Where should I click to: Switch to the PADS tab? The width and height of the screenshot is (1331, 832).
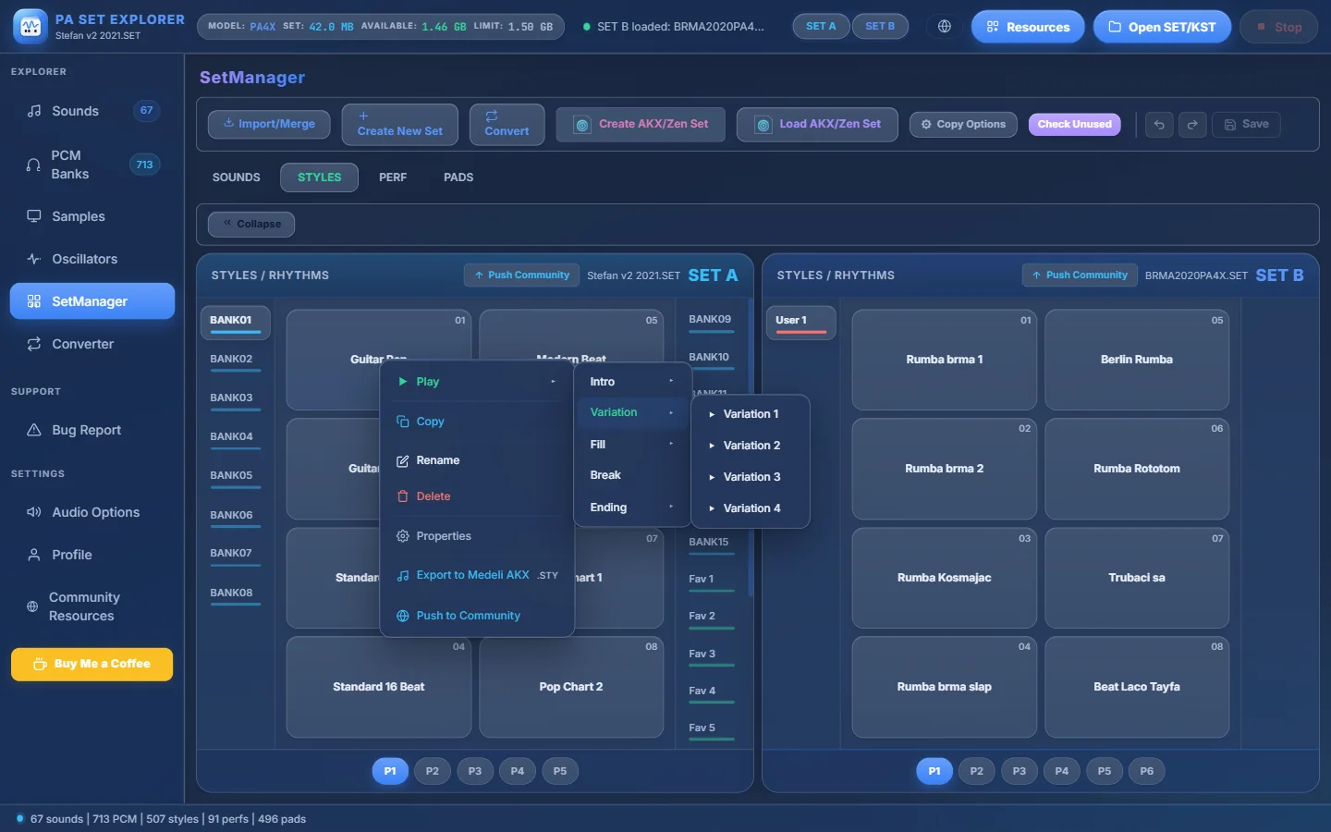click(458, 177)
